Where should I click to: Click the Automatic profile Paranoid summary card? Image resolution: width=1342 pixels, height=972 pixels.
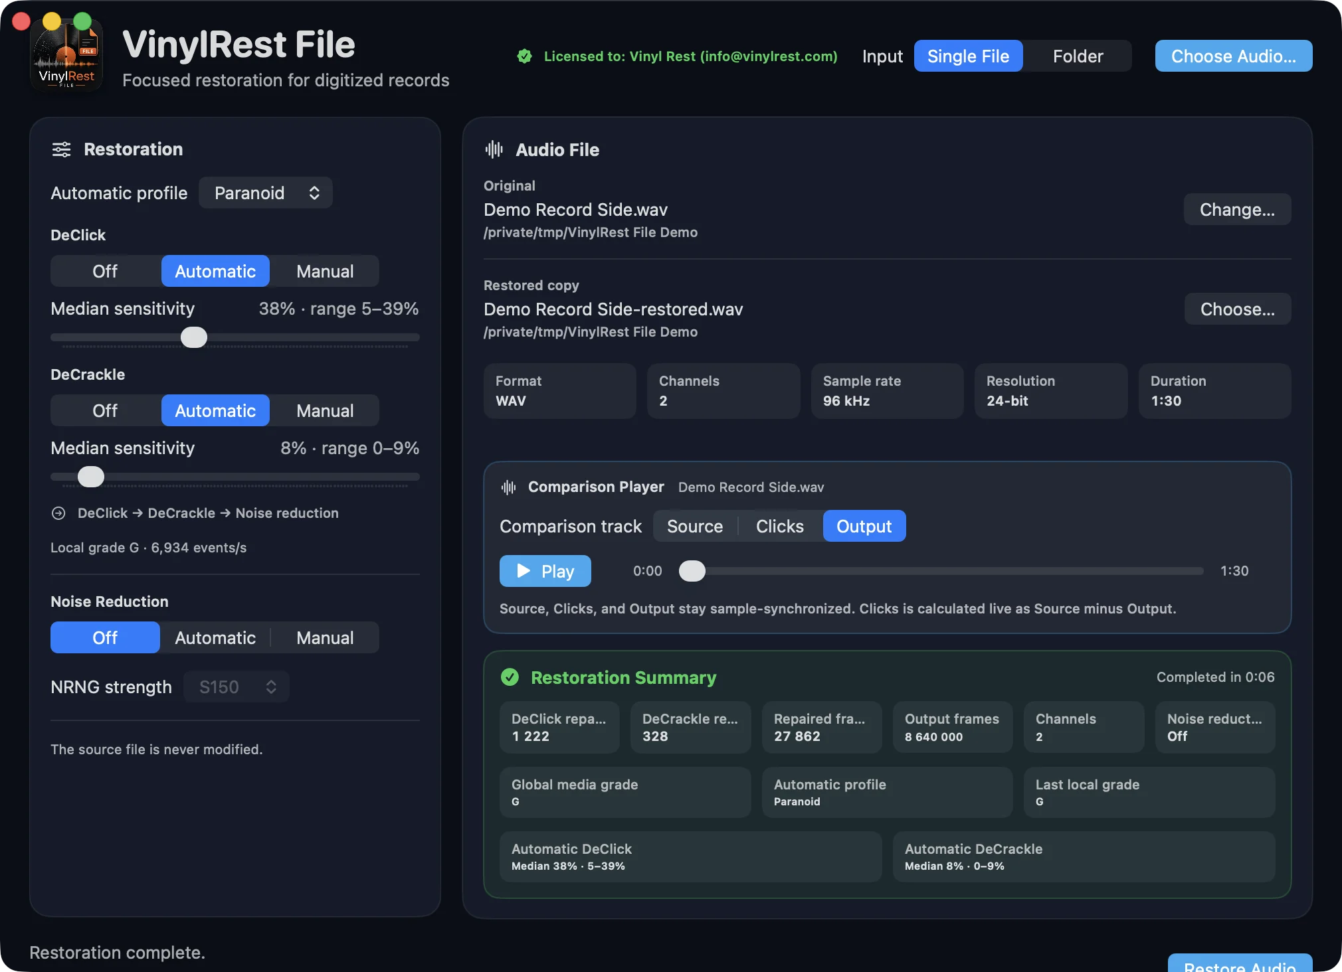(887, 792)
